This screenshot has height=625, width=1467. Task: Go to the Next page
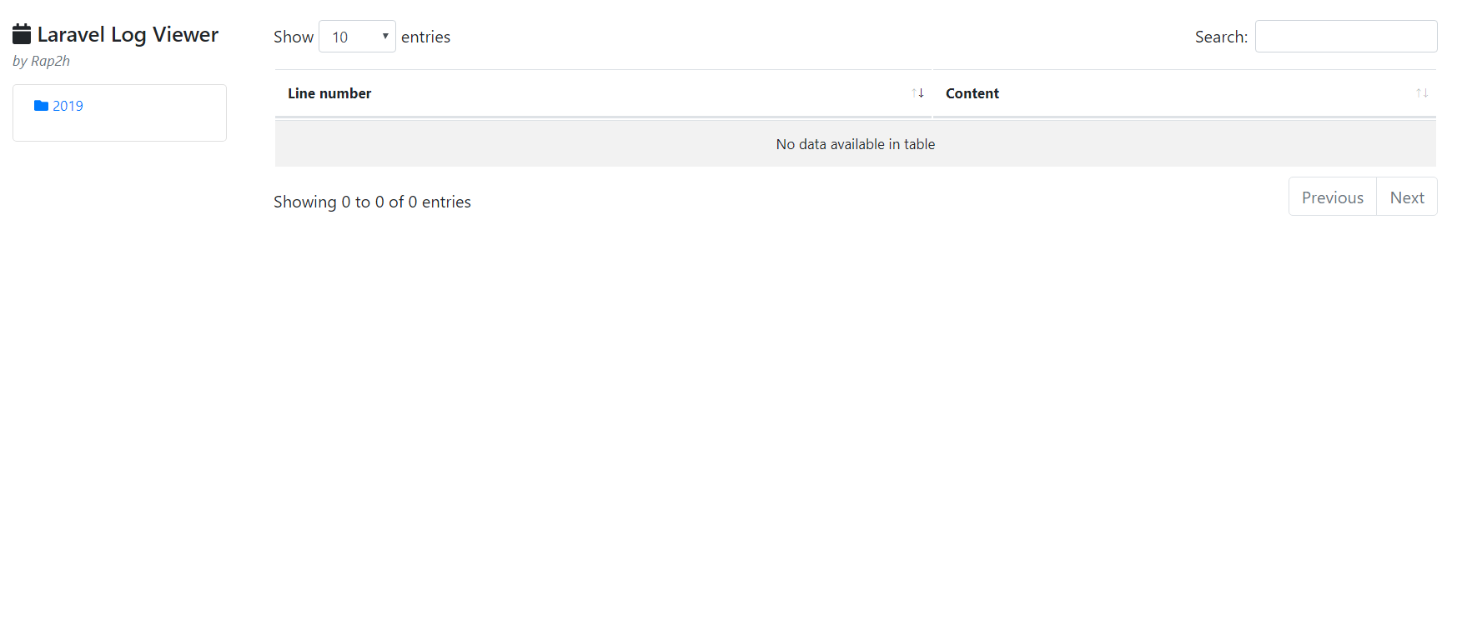pyautogui.click(x=1407, y=197)
